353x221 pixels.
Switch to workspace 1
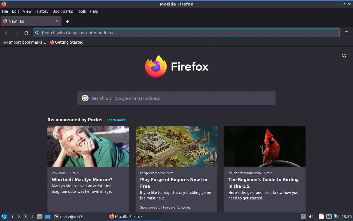coord(12,217)
